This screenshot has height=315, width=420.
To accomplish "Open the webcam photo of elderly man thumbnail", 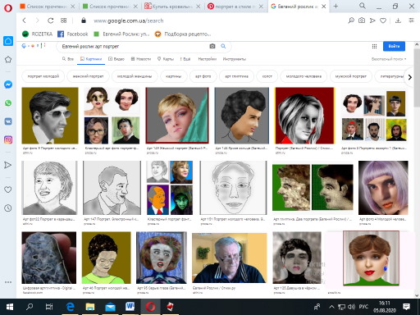I will click(230, 258).
